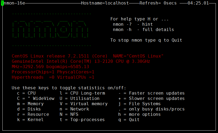The width and height of the screenshot is (218, 133).
Task: Click the green terminal cursor block
Action: pos(2,3)
